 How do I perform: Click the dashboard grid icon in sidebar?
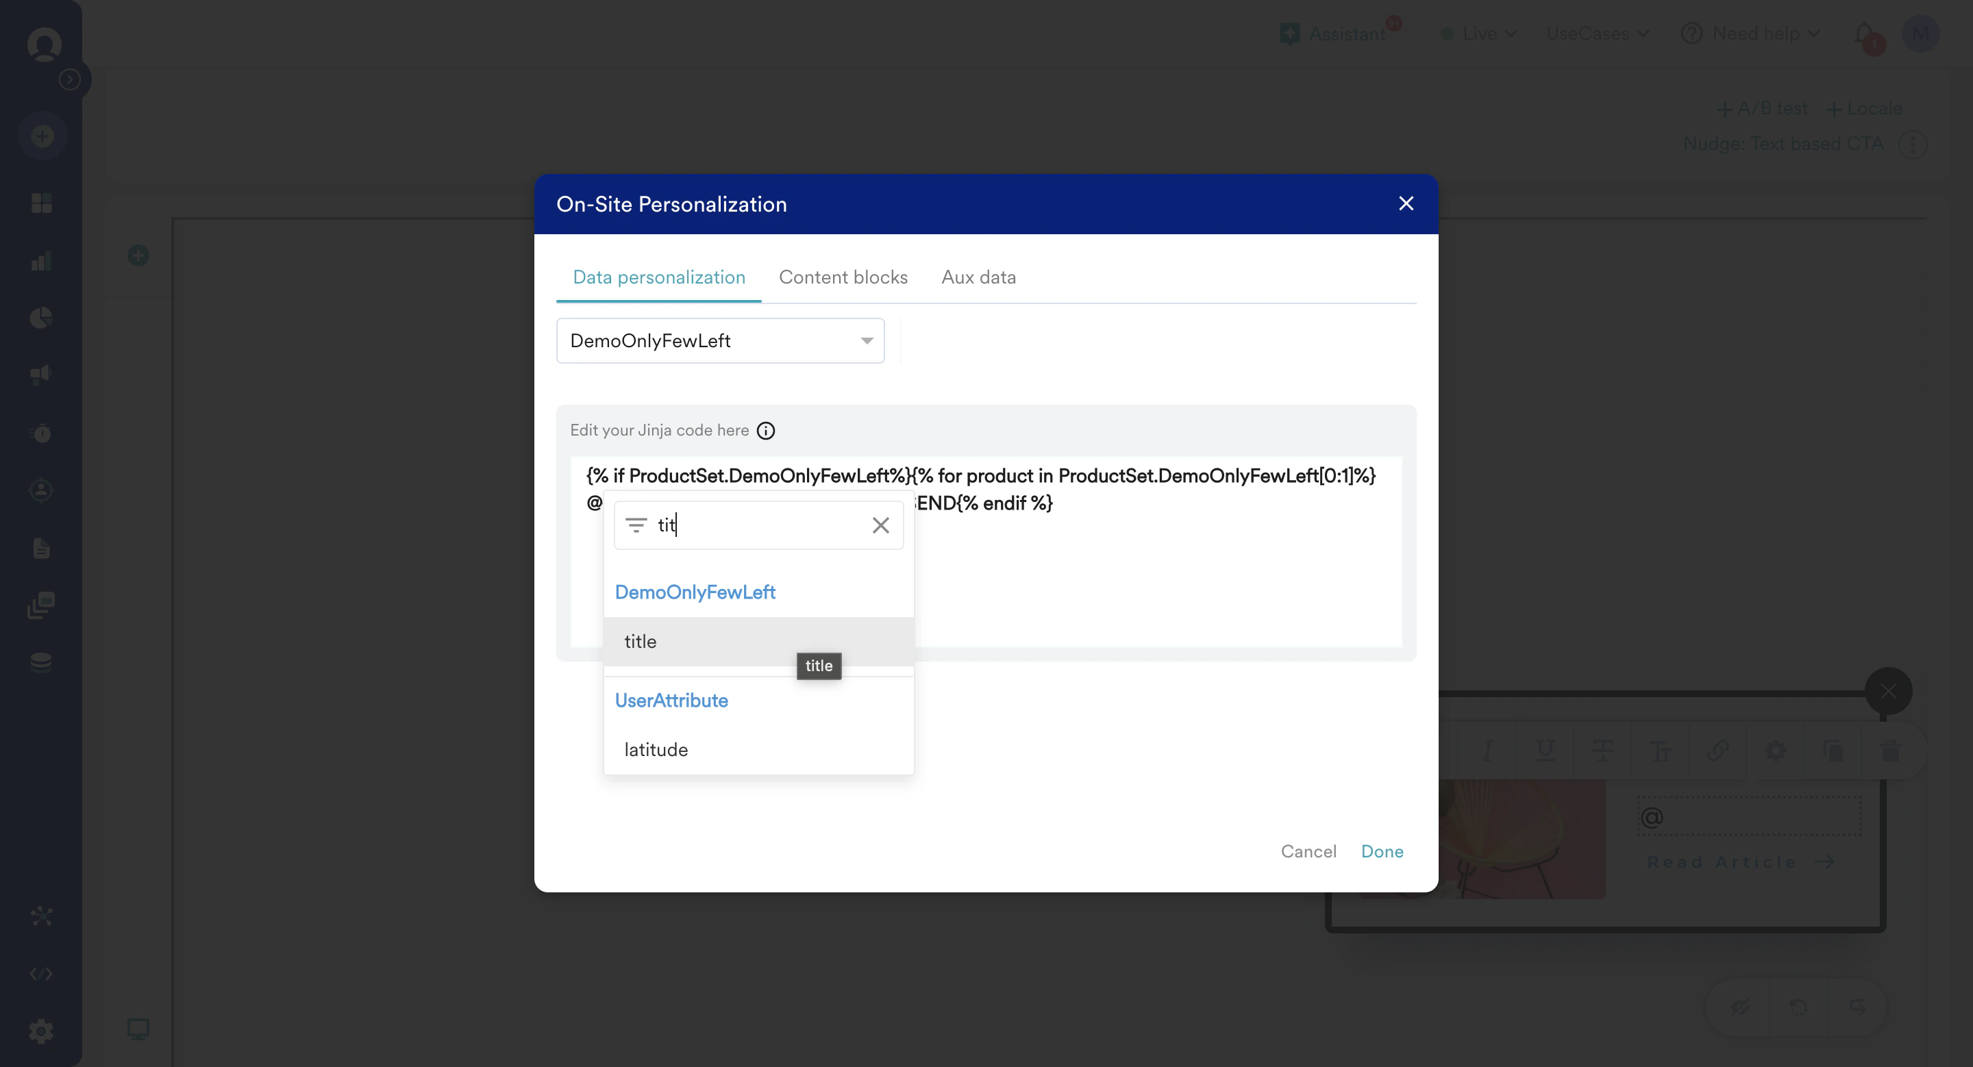[41, 203]
